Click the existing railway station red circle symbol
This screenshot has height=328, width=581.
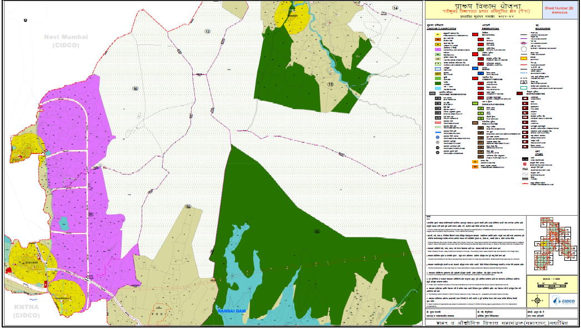pos(524,164)
